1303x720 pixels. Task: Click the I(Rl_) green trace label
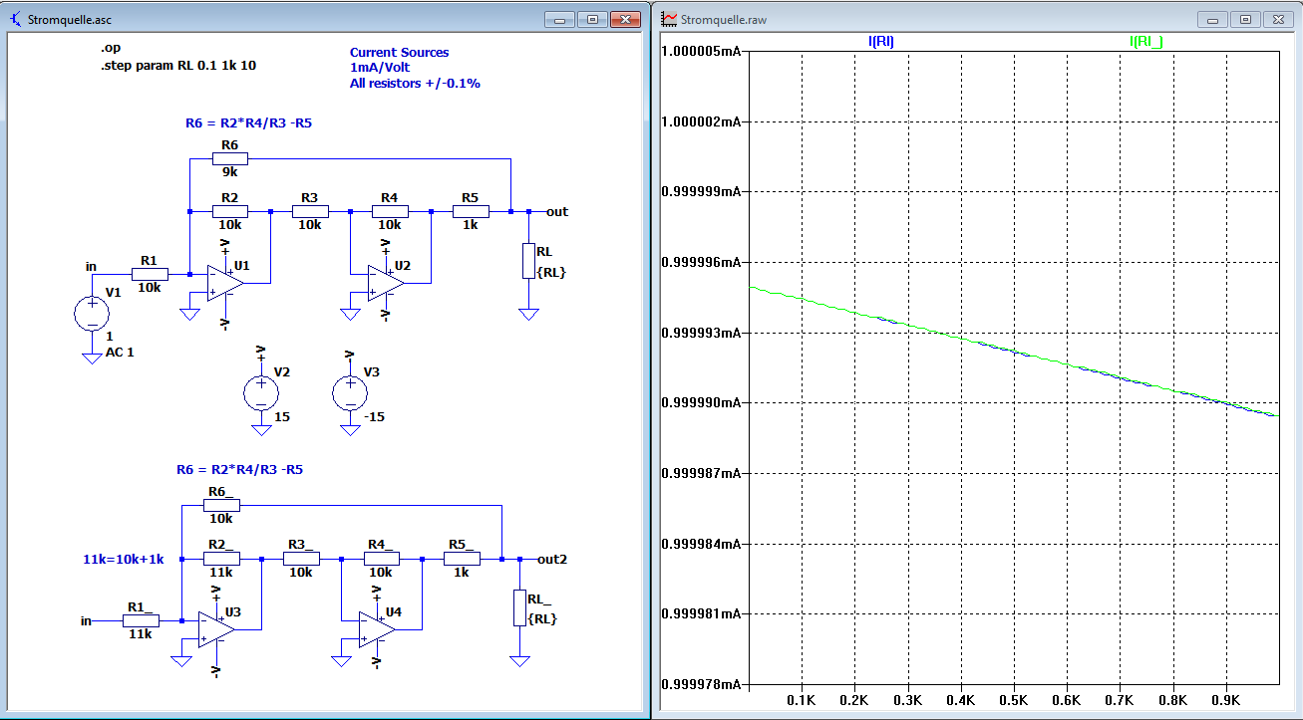point(1145,41)
